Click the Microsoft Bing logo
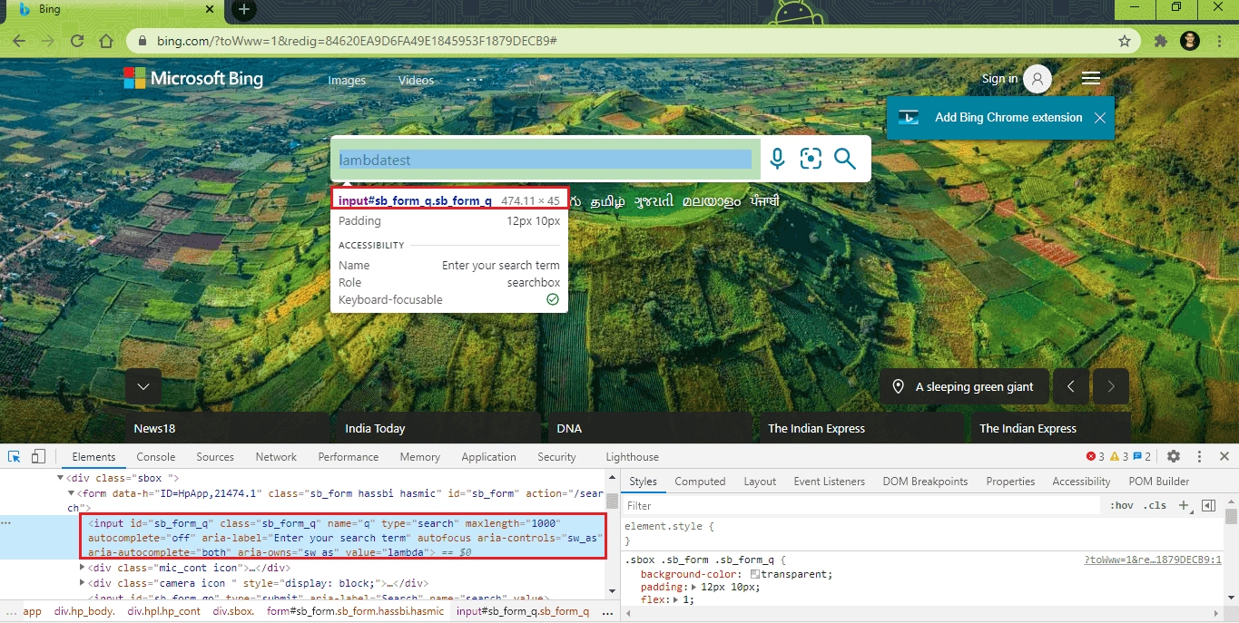 tap(193, 78)
